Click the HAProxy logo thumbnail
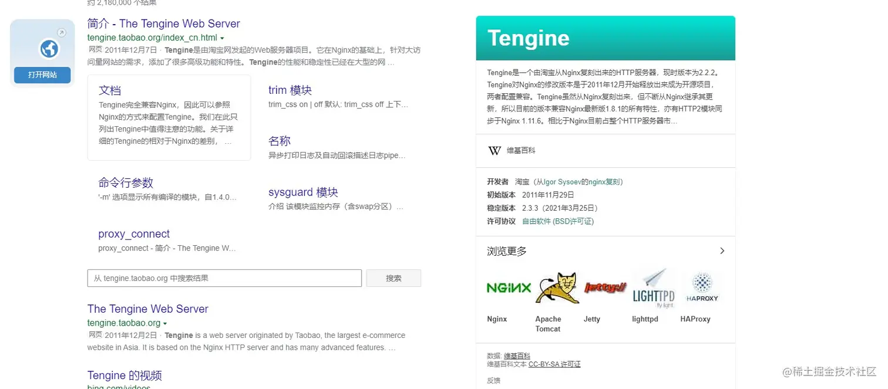The image size is (888, 389). click(702, 287)
